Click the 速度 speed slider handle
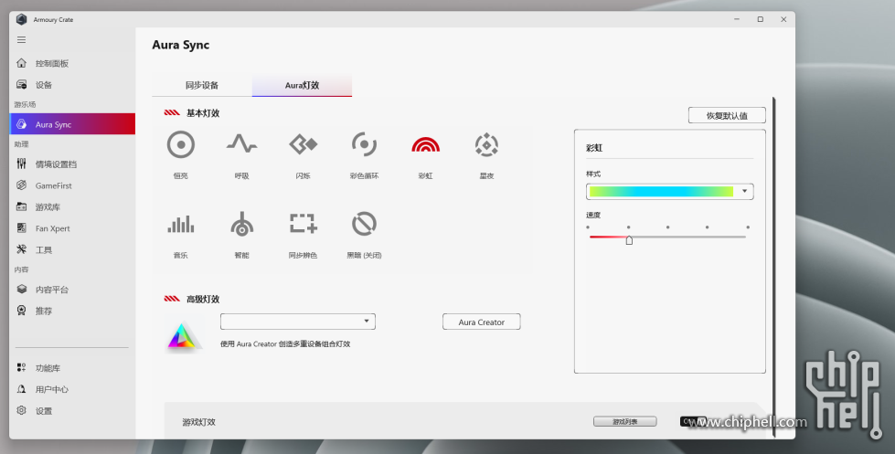 pyautogui.click(x=629, y=240)
